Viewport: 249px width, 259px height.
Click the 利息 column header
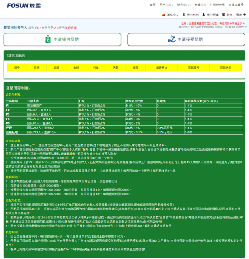coord(96,67)
